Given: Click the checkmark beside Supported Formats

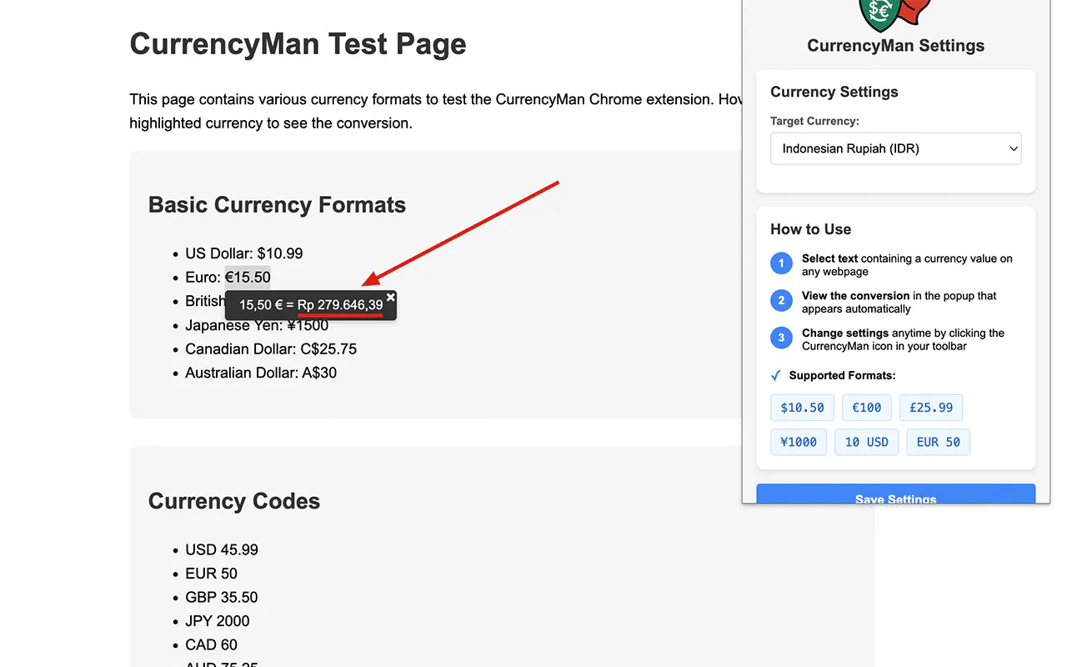Looking at the screenshot, I should click(776, 375).
